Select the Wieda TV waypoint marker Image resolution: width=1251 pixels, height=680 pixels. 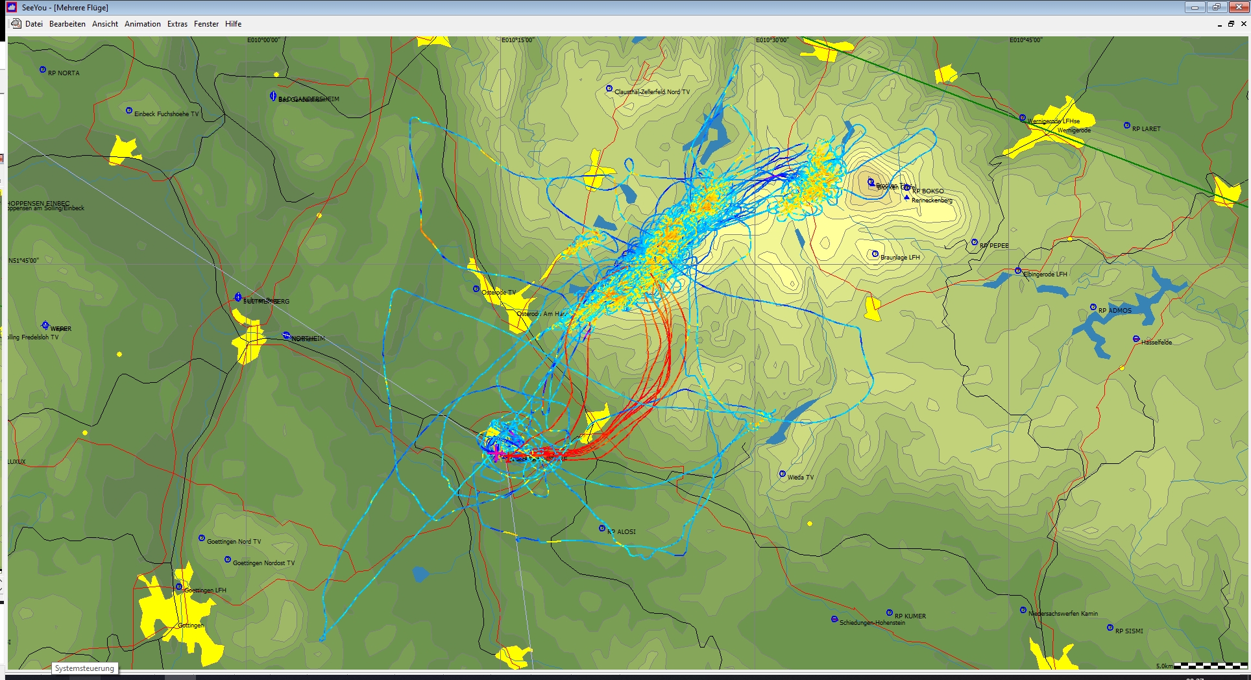[x=782, y=474]
